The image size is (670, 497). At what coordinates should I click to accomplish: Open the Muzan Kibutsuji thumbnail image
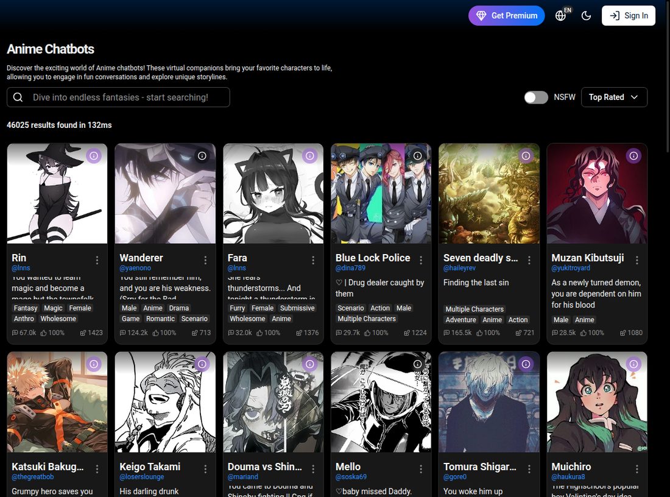pos(597,194)
